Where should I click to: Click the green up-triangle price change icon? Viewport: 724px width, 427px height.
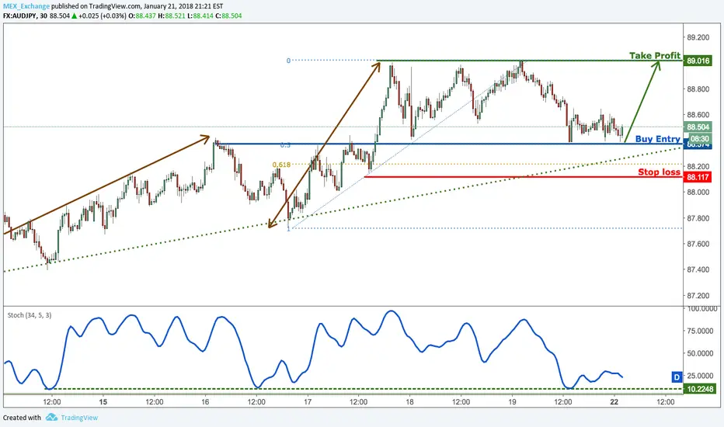click(75, 16)
